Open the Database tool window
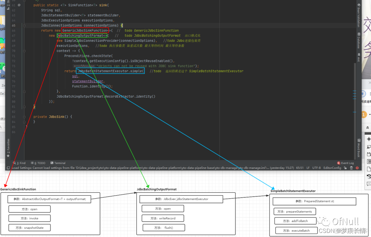 359,41
